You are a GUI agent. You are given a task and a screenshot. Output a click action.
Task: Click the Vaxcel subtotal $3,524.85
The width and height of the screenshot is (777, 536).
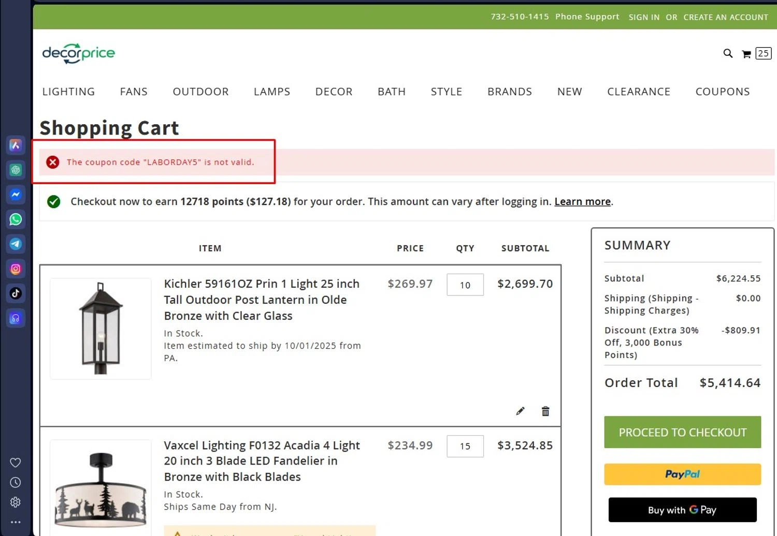525,445
